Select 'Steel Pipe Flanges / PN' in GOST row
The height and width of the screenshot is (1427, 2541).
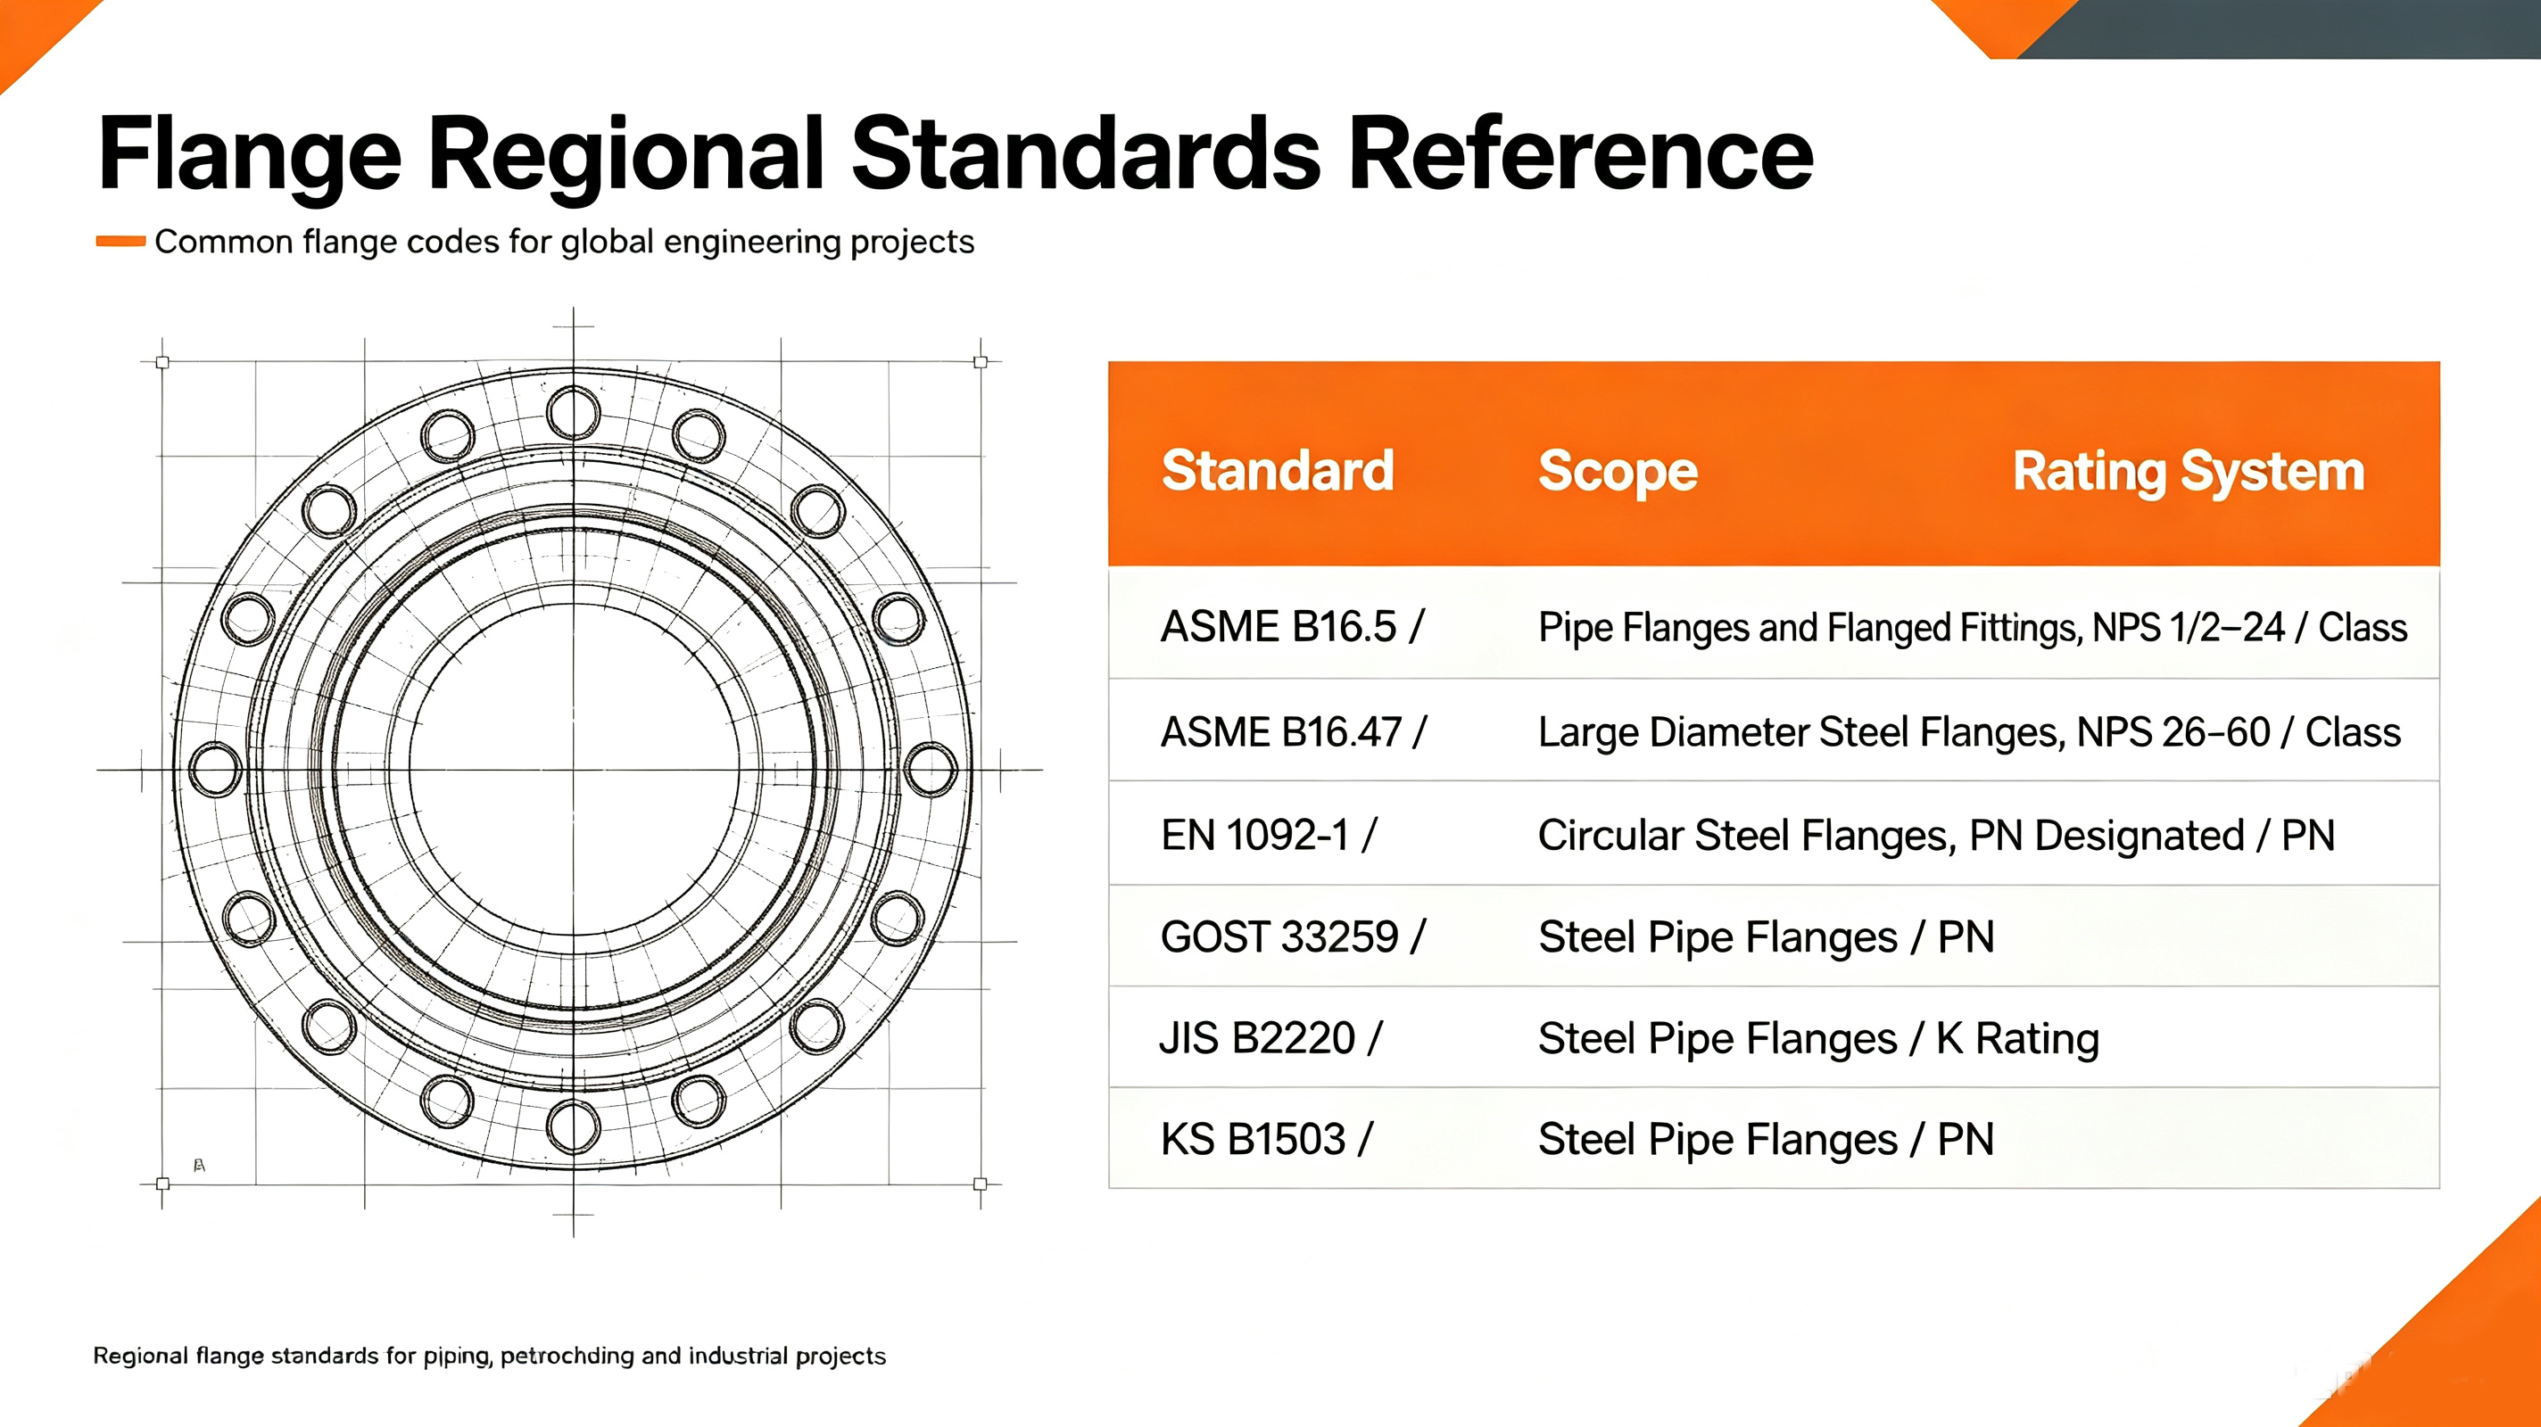1767,938
